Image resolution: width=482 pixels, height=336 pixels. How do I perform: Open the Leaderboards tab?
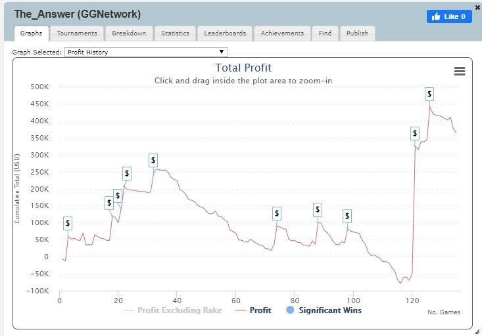click(225, 33)
